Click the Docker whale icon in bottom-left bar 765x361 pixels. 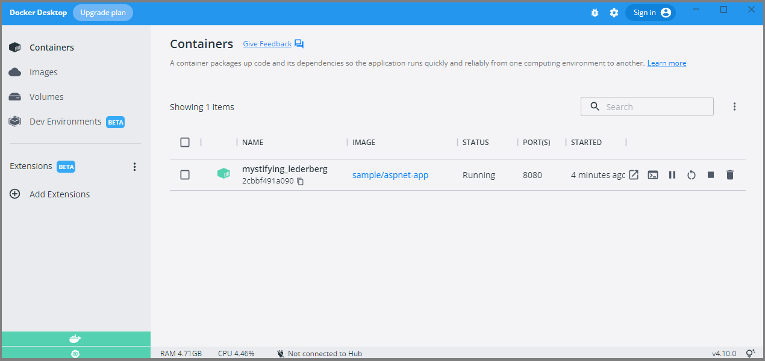75,339
